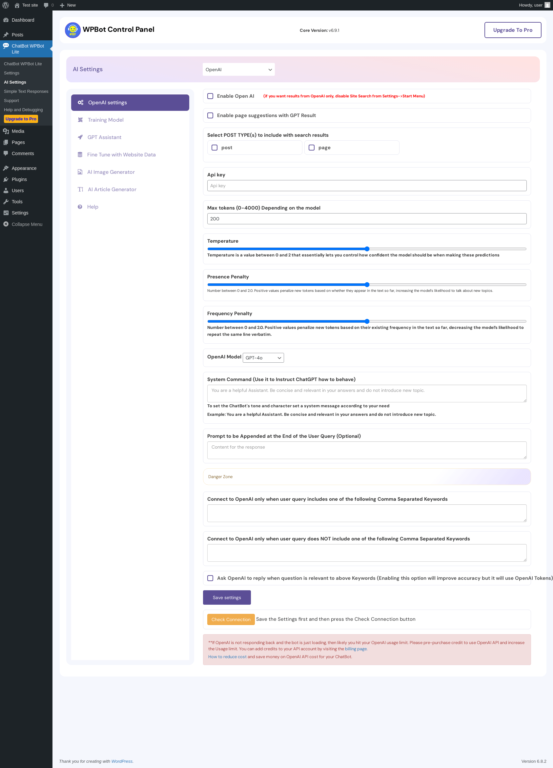This screenshot has width=553, height=768.
Task: Enable the Open AI checkbox
Action: tap(210, 96)
